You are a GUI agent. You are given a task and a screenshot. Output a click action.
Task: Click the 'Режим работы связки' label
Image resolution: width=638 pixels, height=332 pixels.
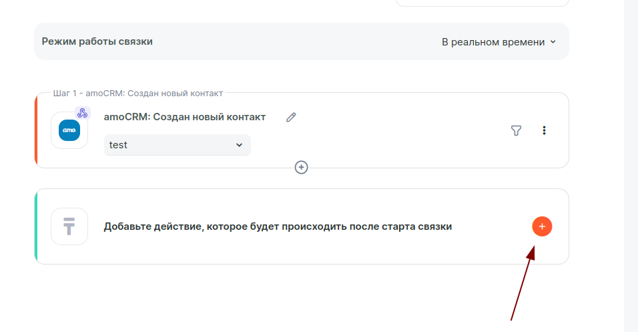coord(97,41)
